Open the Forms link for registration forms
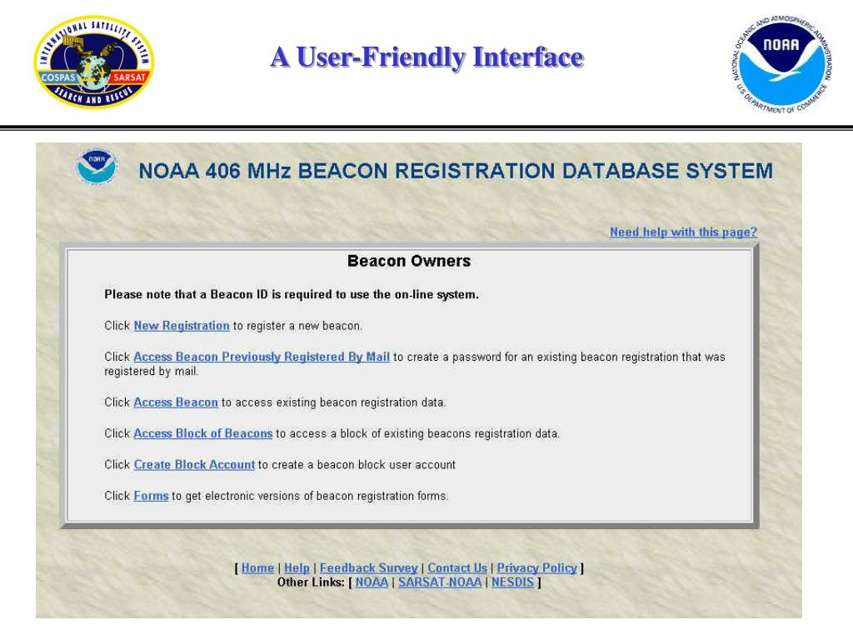The height and width of the screenshot is (640, 853). point(152,496)
